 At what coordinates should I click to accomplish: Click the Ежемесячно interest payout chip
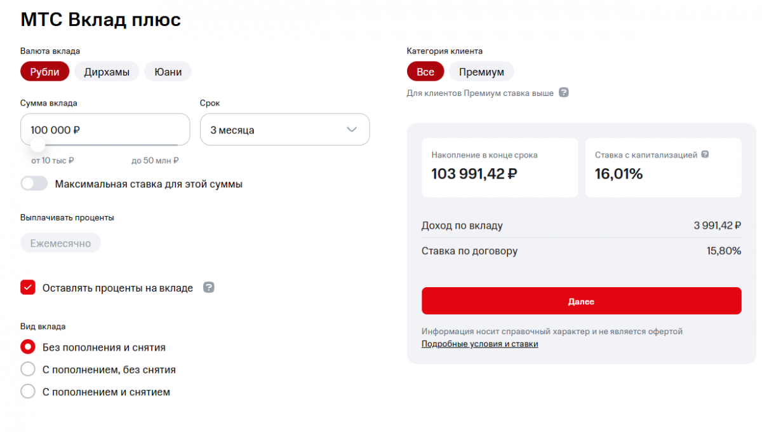(60, 243)
